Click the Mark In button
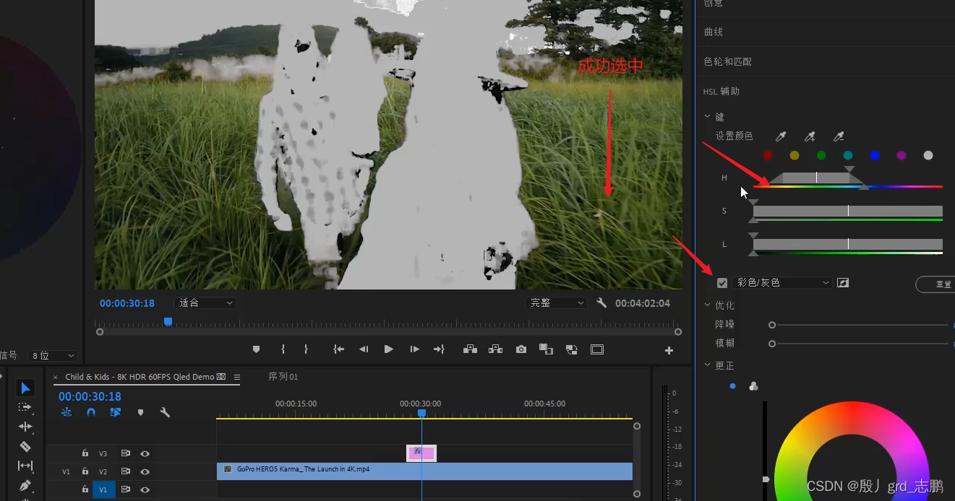Screen dimensions: 955x501 point(283,349)
